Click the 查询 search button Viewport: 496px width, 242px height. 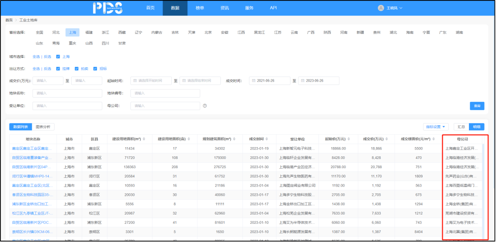(477, 106)
